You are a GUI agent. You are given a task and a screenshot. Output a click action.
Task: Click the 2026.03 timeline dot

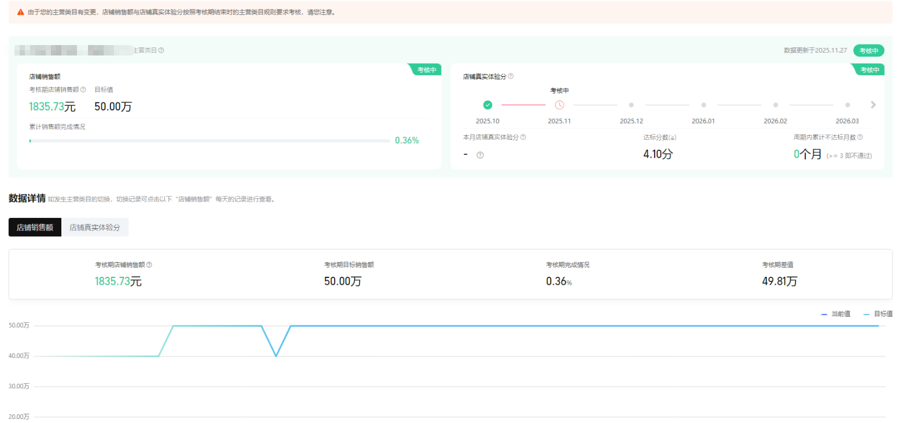point(847,105)
